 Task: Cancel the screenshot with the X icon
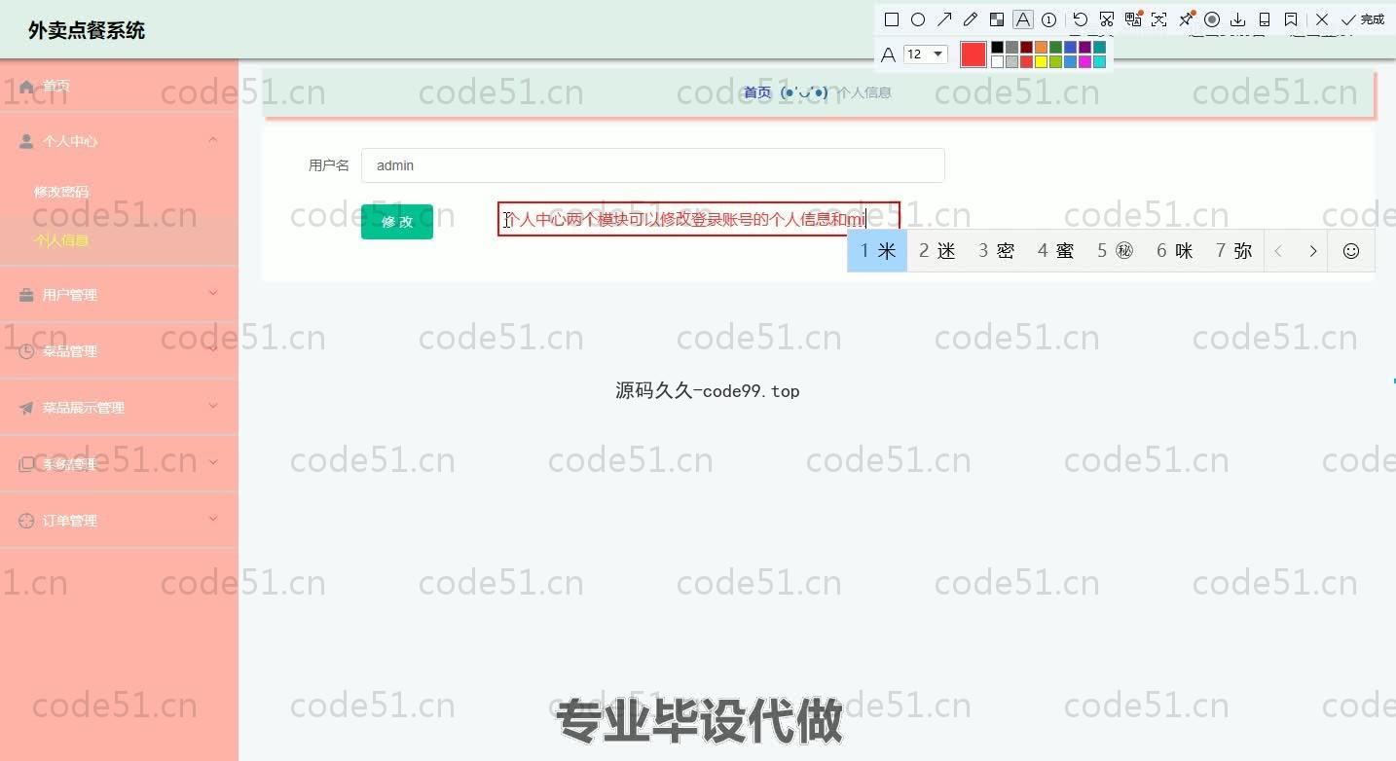point(1322,19)
